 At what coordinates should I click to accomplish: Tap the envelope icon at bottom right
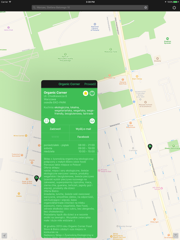tap(176, 235)
